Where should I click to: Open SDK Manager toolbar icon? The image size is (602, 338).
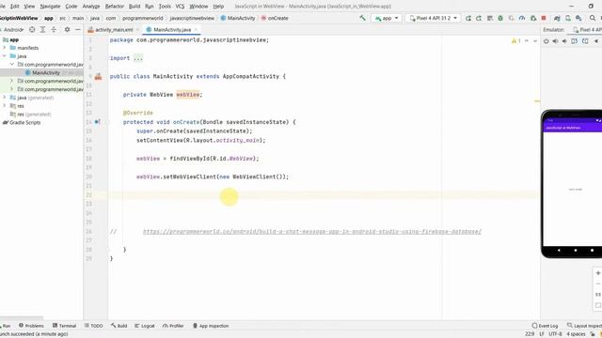click(x=578, y=18)
